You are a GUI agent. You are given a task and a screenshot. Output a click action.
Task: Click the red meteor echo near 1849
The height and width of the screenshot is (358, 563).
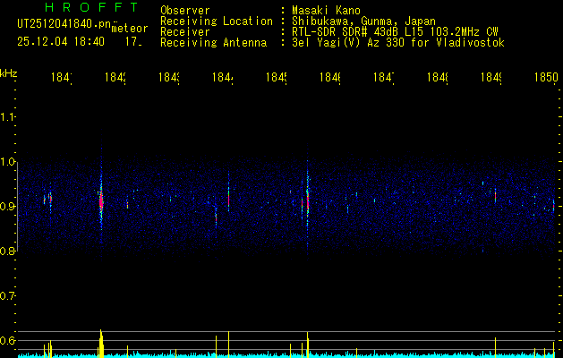point(495,196)
